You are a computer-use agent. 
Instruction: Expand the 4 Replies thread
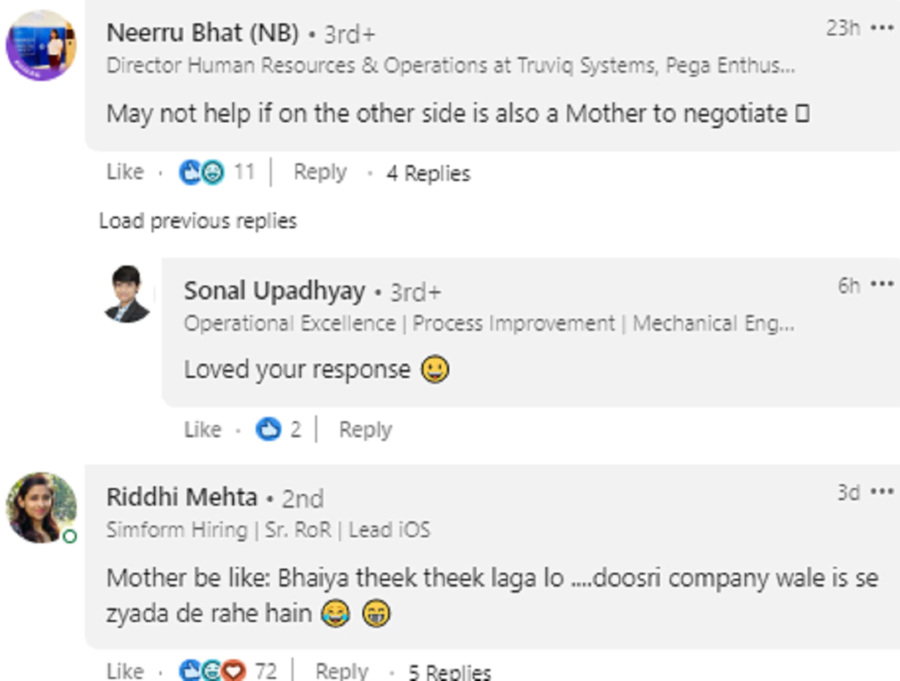click(x=428, y=174)
